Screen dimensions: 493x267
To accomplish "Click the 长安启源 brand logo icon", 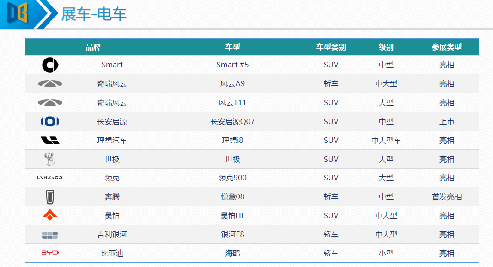I will 50,121.
